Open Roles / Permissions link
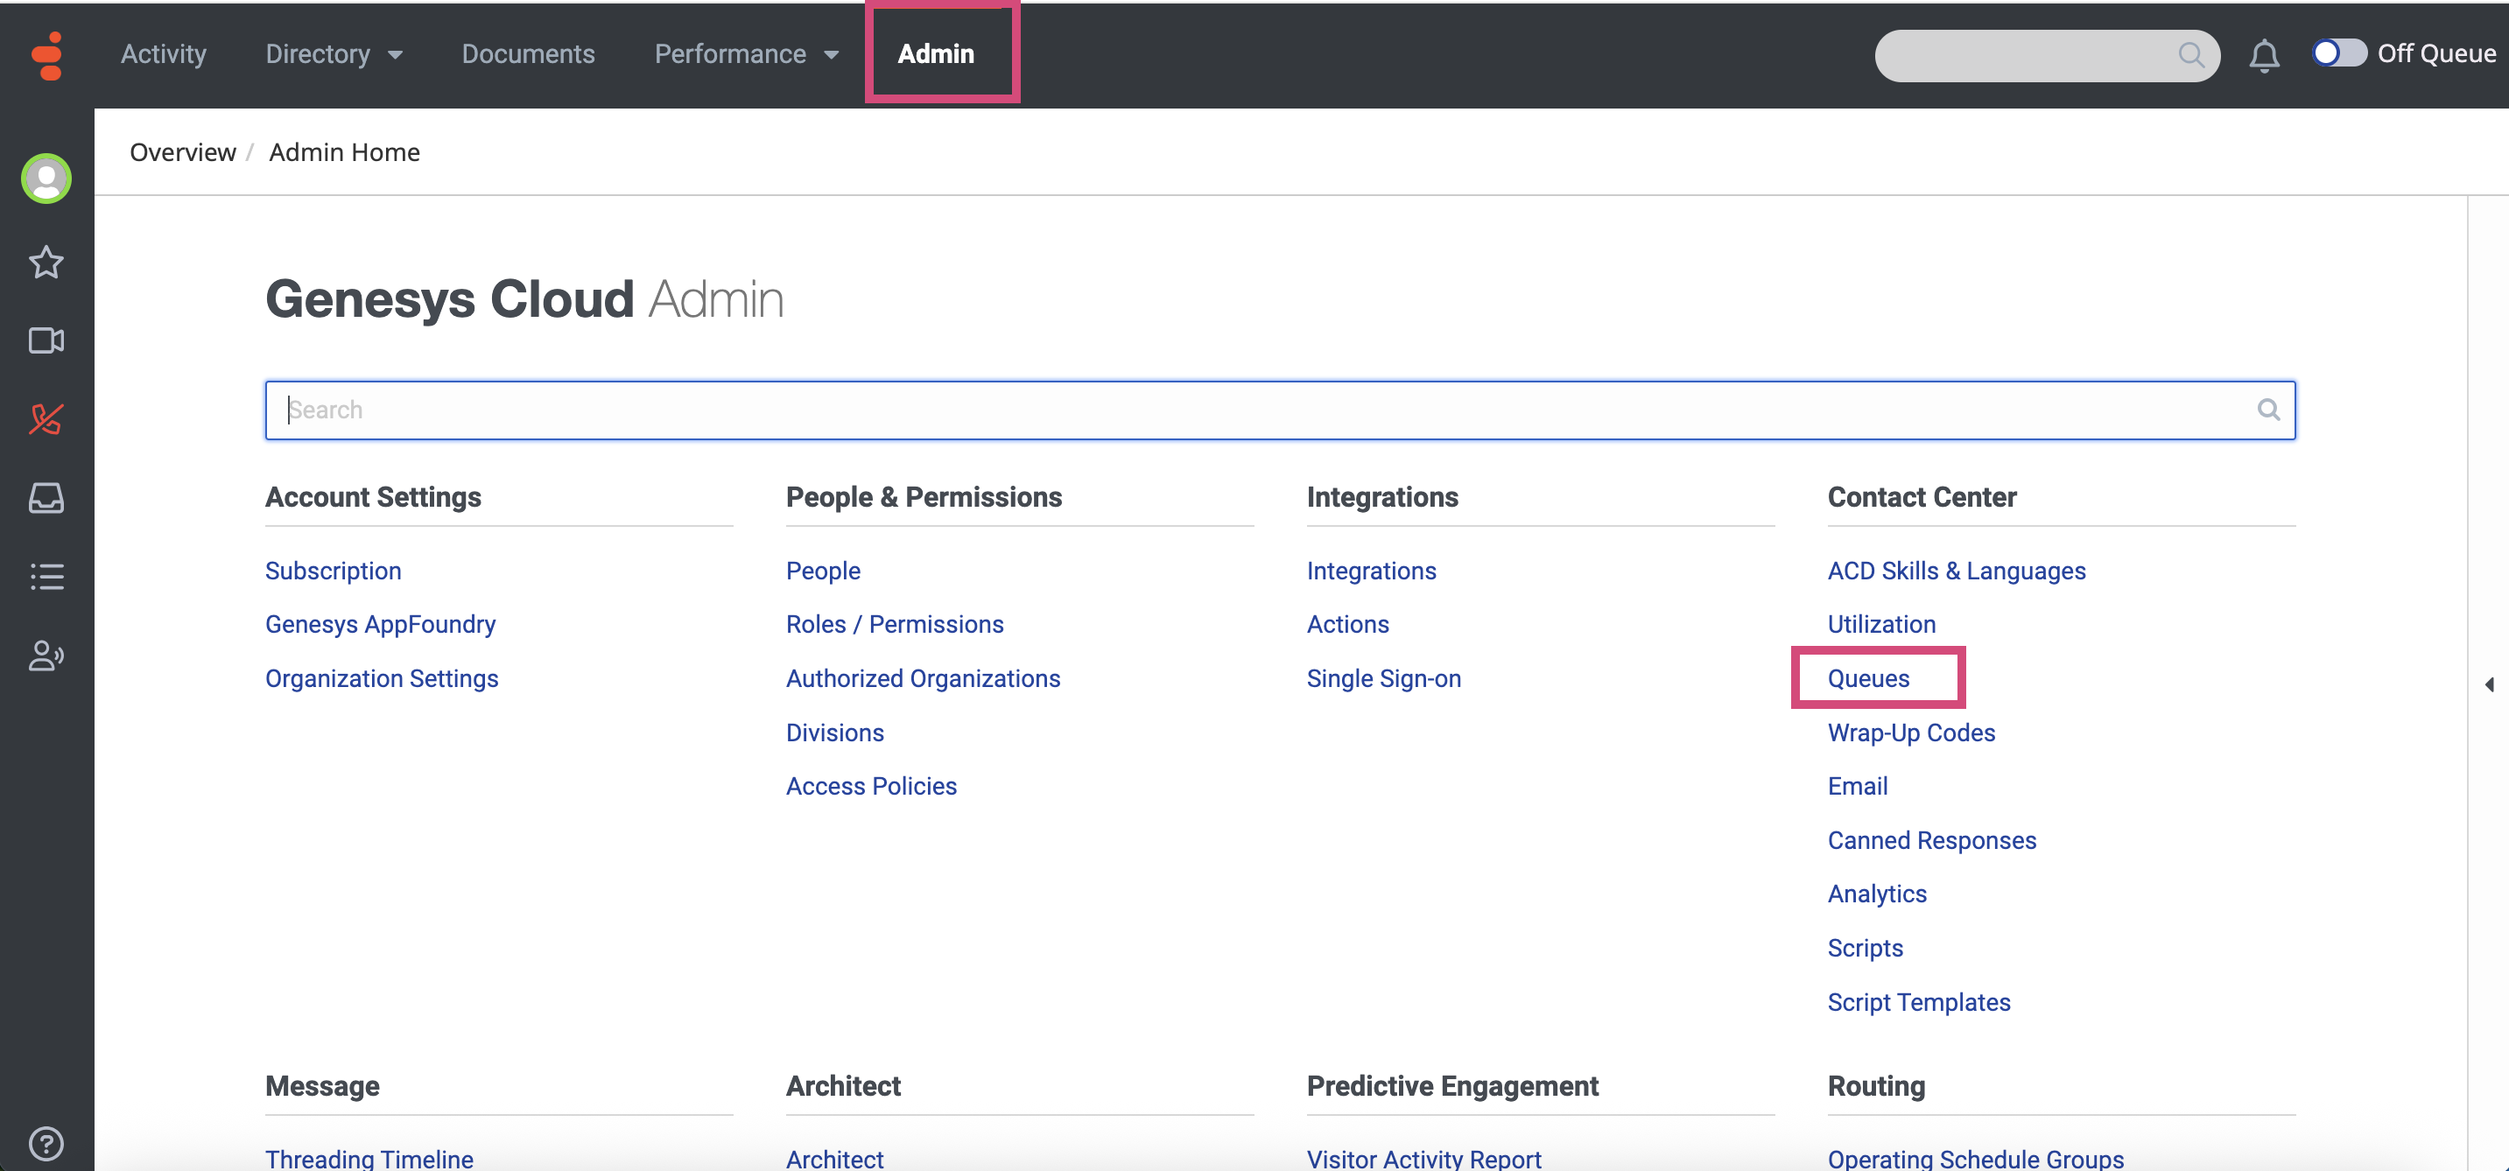The width and height of the screenshot is (2509, 1171). pyautogui.click(x=894, y=624)
